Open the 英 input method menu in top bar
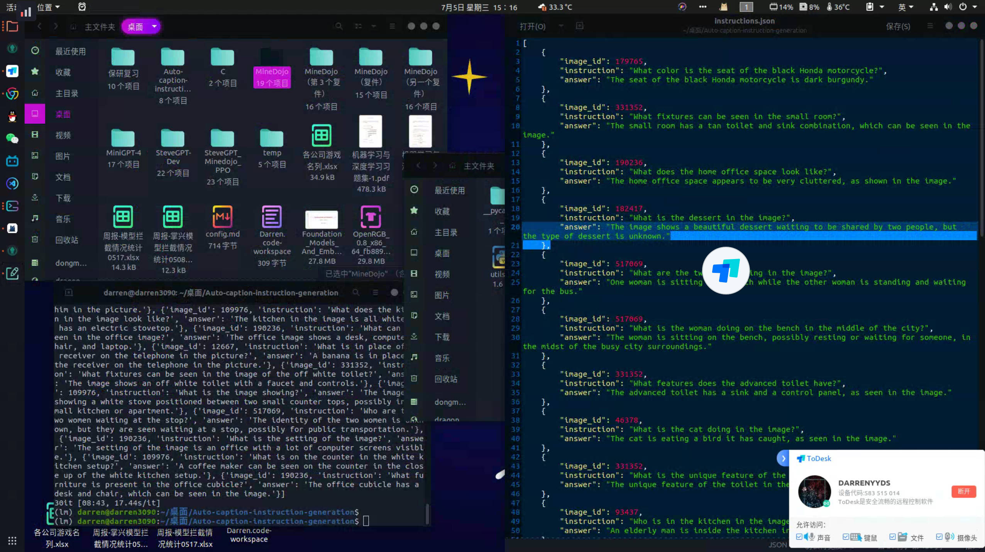985x552 pixels. click(905, 7)
